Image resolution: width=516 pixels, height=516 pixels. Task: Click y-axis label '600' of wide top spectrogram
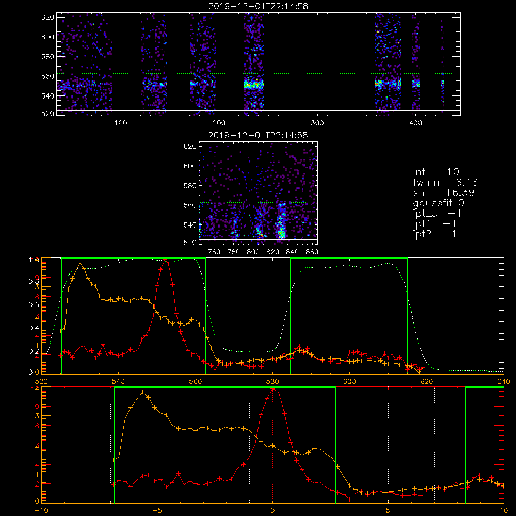(47, 37)
